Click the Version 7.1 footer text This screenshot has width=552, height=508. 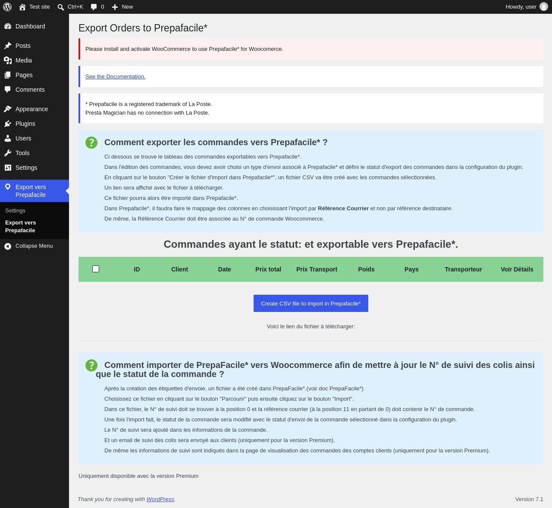pyautogui.click(x=529, y=499)
